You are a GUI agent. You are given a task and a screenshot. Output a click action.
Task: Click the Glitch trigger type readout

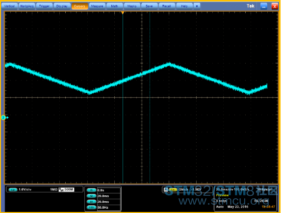click(x=183, y=189)
